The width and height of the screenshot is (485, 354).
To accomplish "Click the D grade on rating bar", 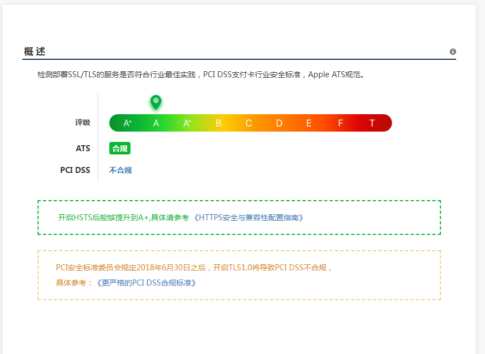I will point(279,123).
